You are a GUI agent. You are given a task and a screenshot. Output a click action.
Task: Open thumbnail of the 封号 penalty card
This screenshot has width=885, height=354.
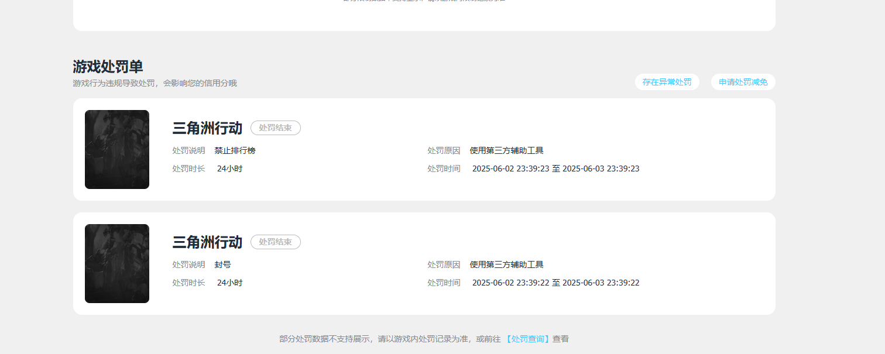pyautogui.click(x=117, y=263)
